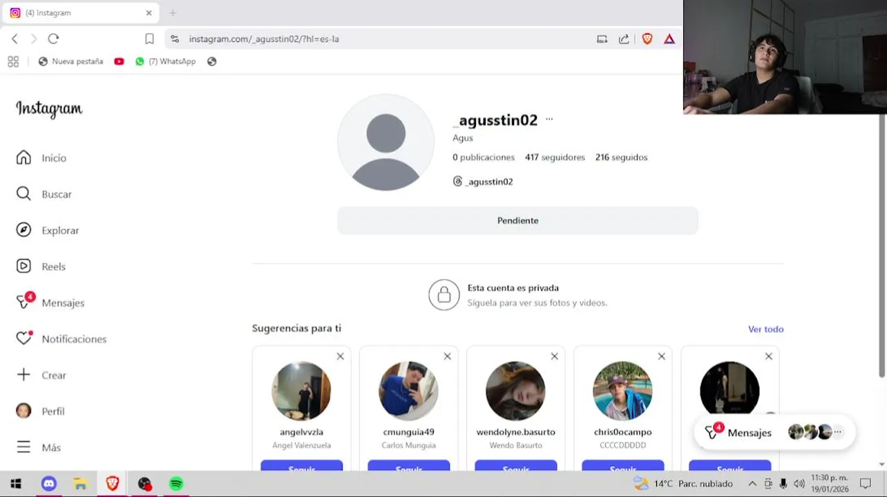Open the Reels icon in sidebar
This screenshot has height=497, width=887.
[x=23, y=266]
